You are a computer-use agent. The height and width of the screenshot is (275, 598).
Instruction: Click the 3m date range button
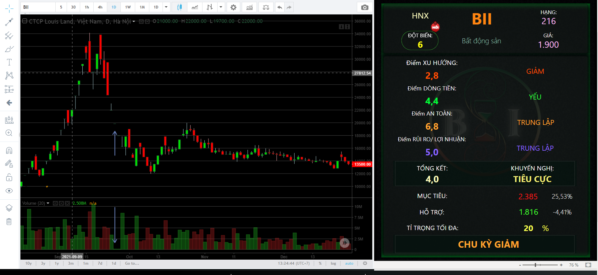coord(71,263)
